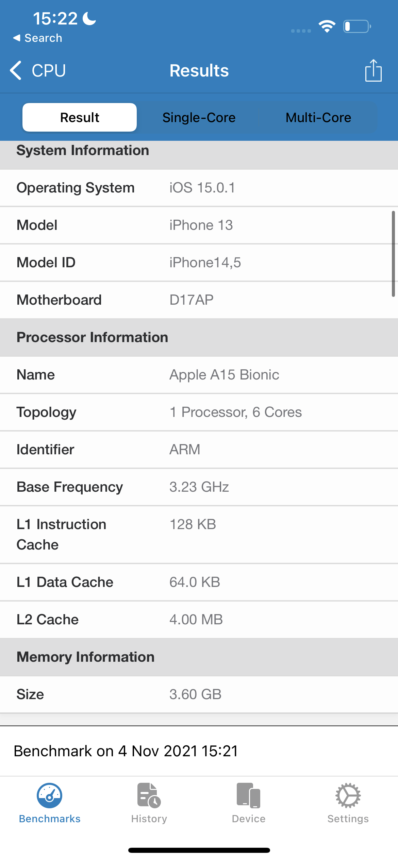
Task: Tap the CPU back button label
Action: pos(49,70)
